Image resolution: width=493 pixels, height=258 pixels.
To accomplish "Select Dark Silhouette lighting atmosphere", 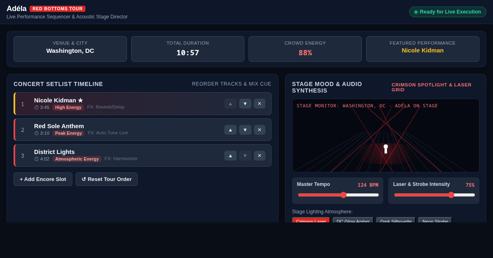I will point(396,220).
